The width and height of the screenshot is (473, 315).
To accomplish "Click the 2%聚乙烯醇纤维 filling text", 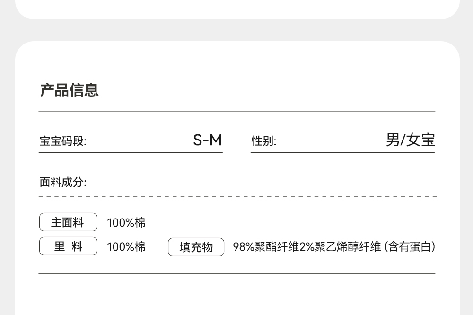I will point(340,247).
